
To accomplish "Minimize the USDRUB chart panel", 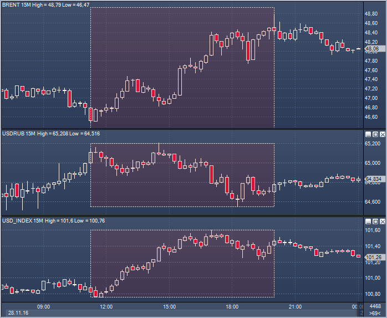I will coord(368,134).
